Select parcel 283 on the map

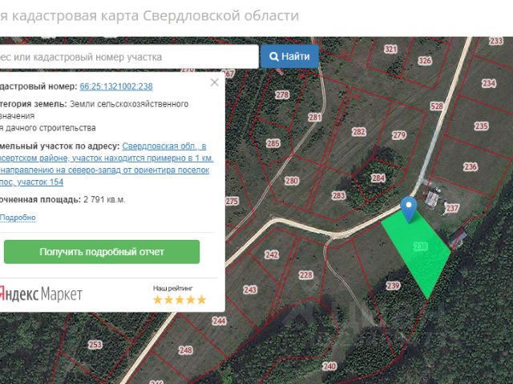tap(338, 195)
